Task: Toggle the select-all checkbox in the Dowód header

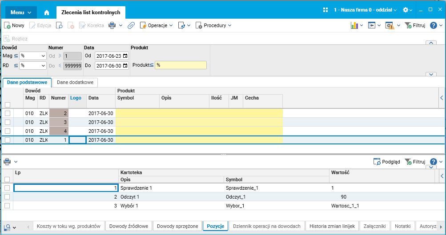Action: click(7, 105)
